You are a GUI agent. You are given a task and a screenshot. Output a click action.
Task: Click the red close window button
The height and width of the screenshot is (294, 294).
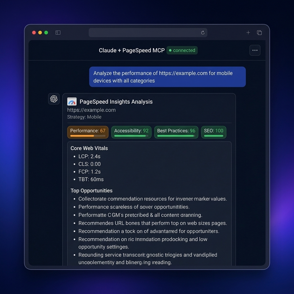pyautogui.click(x=34, y=33)
